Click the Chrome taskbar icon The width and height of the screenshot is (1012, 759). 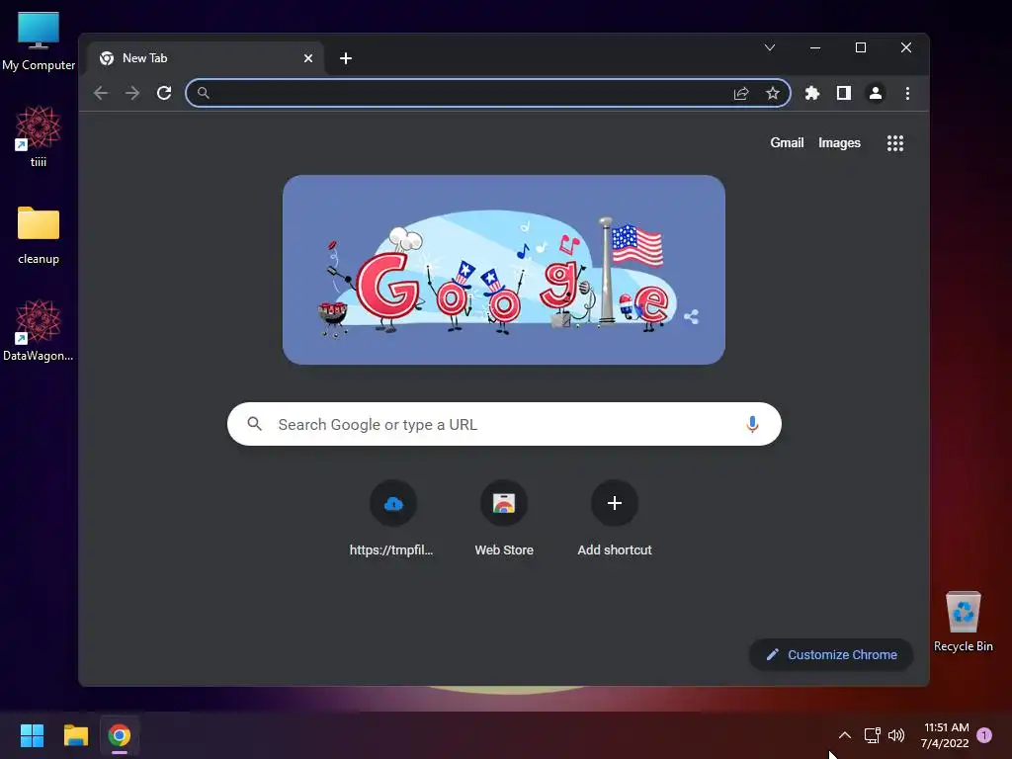point(120,735)
